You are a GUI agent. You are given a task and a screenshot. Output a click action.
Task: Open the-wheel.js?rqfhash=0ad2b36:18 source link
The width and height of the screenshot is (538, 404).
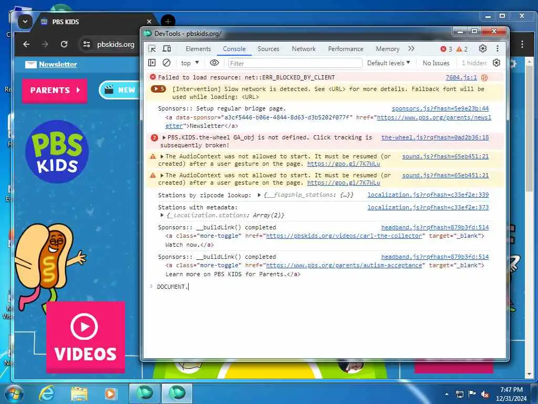tap(435, 137)
